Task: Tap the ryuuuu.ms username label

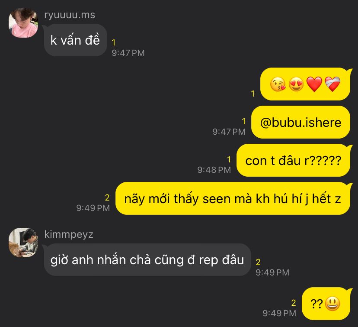Action: [70, 15]
